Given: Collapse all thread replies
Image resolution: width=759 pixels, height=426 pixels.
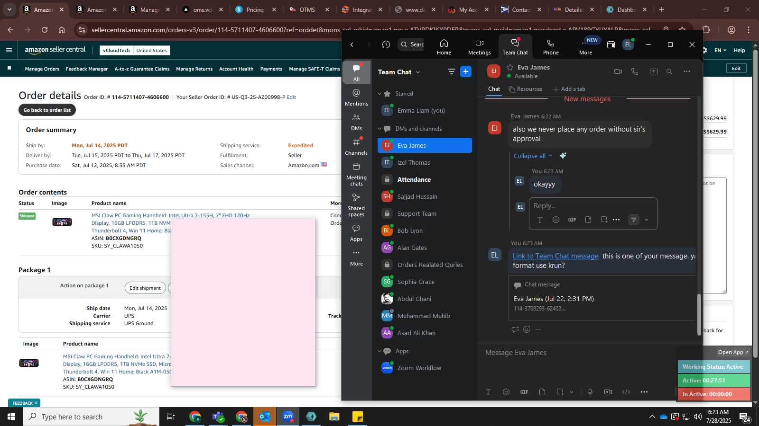Looking at the screenshot, I should 533,156.
